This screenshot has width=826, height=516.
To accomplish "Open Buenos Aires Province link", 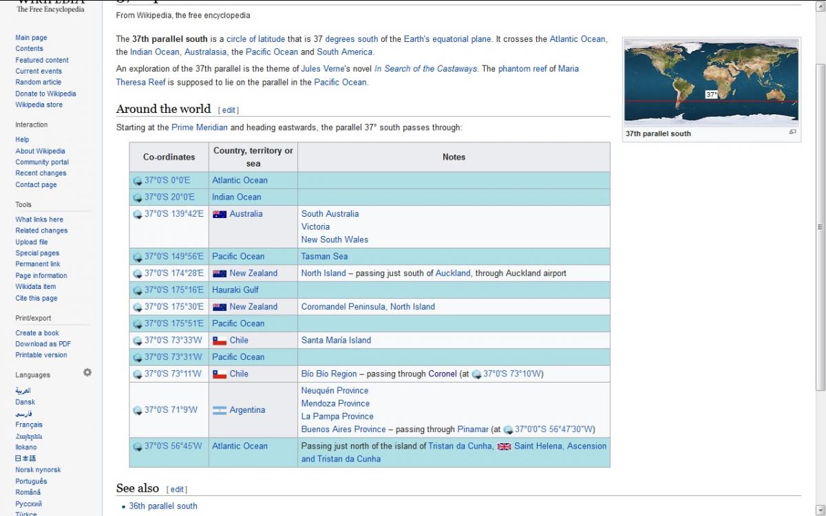I will pos(343,430).
